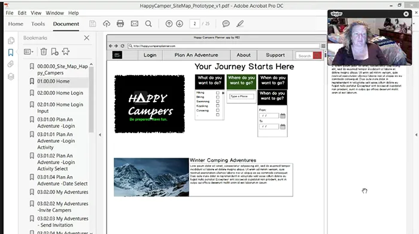This screenshot has height=234, width=419.
Task: Open the Layers panel icon
Action: point(11,77)
